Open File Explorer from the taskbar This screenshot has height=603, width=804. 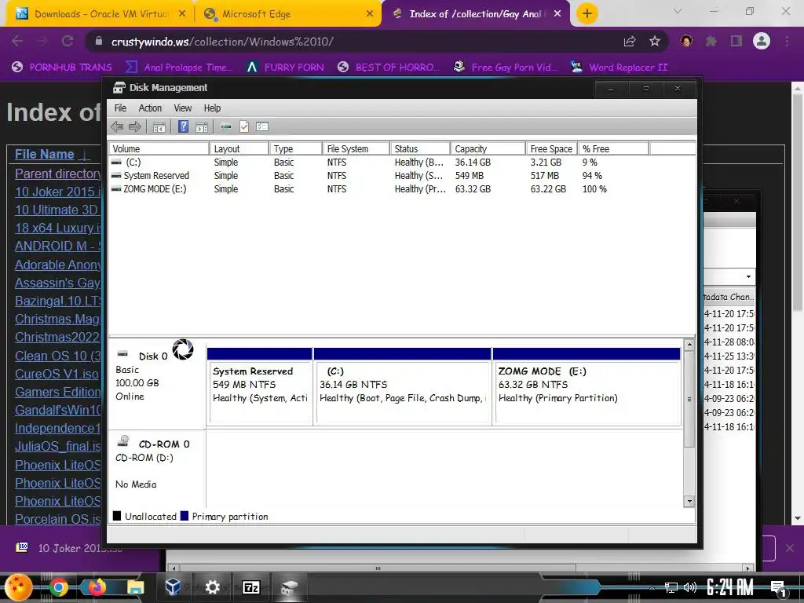tap(135, 587)
